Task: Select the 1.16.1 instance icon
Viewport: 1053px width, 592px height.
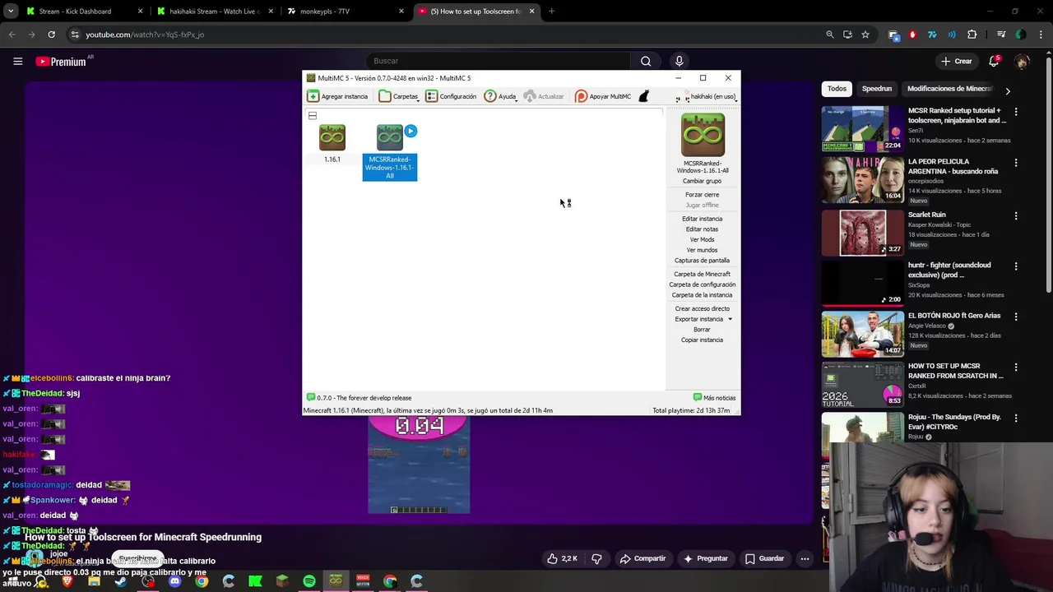Action: (x=332, y=137)
